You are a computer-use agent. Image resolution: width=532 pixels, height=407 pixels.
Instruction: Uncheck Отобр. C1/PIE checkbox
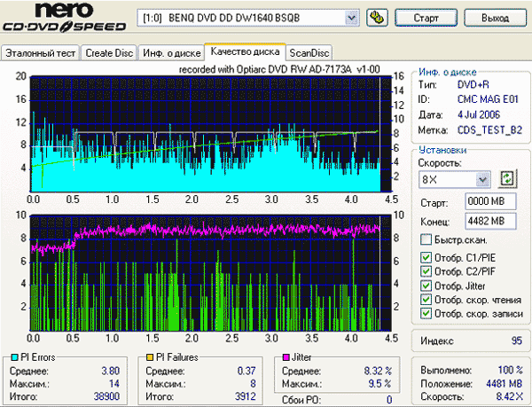click(426, 258)
